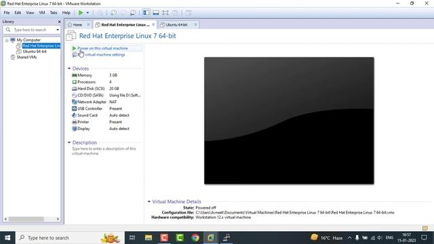Click the message log icon in status bar
Image resolution: width=434 pixels, height=244 pixels.
tap(425, 228)
